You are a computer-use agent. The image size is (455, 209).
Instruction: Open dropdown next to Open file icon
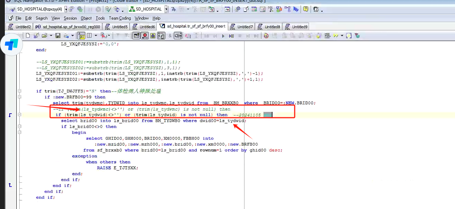point(51,36)
